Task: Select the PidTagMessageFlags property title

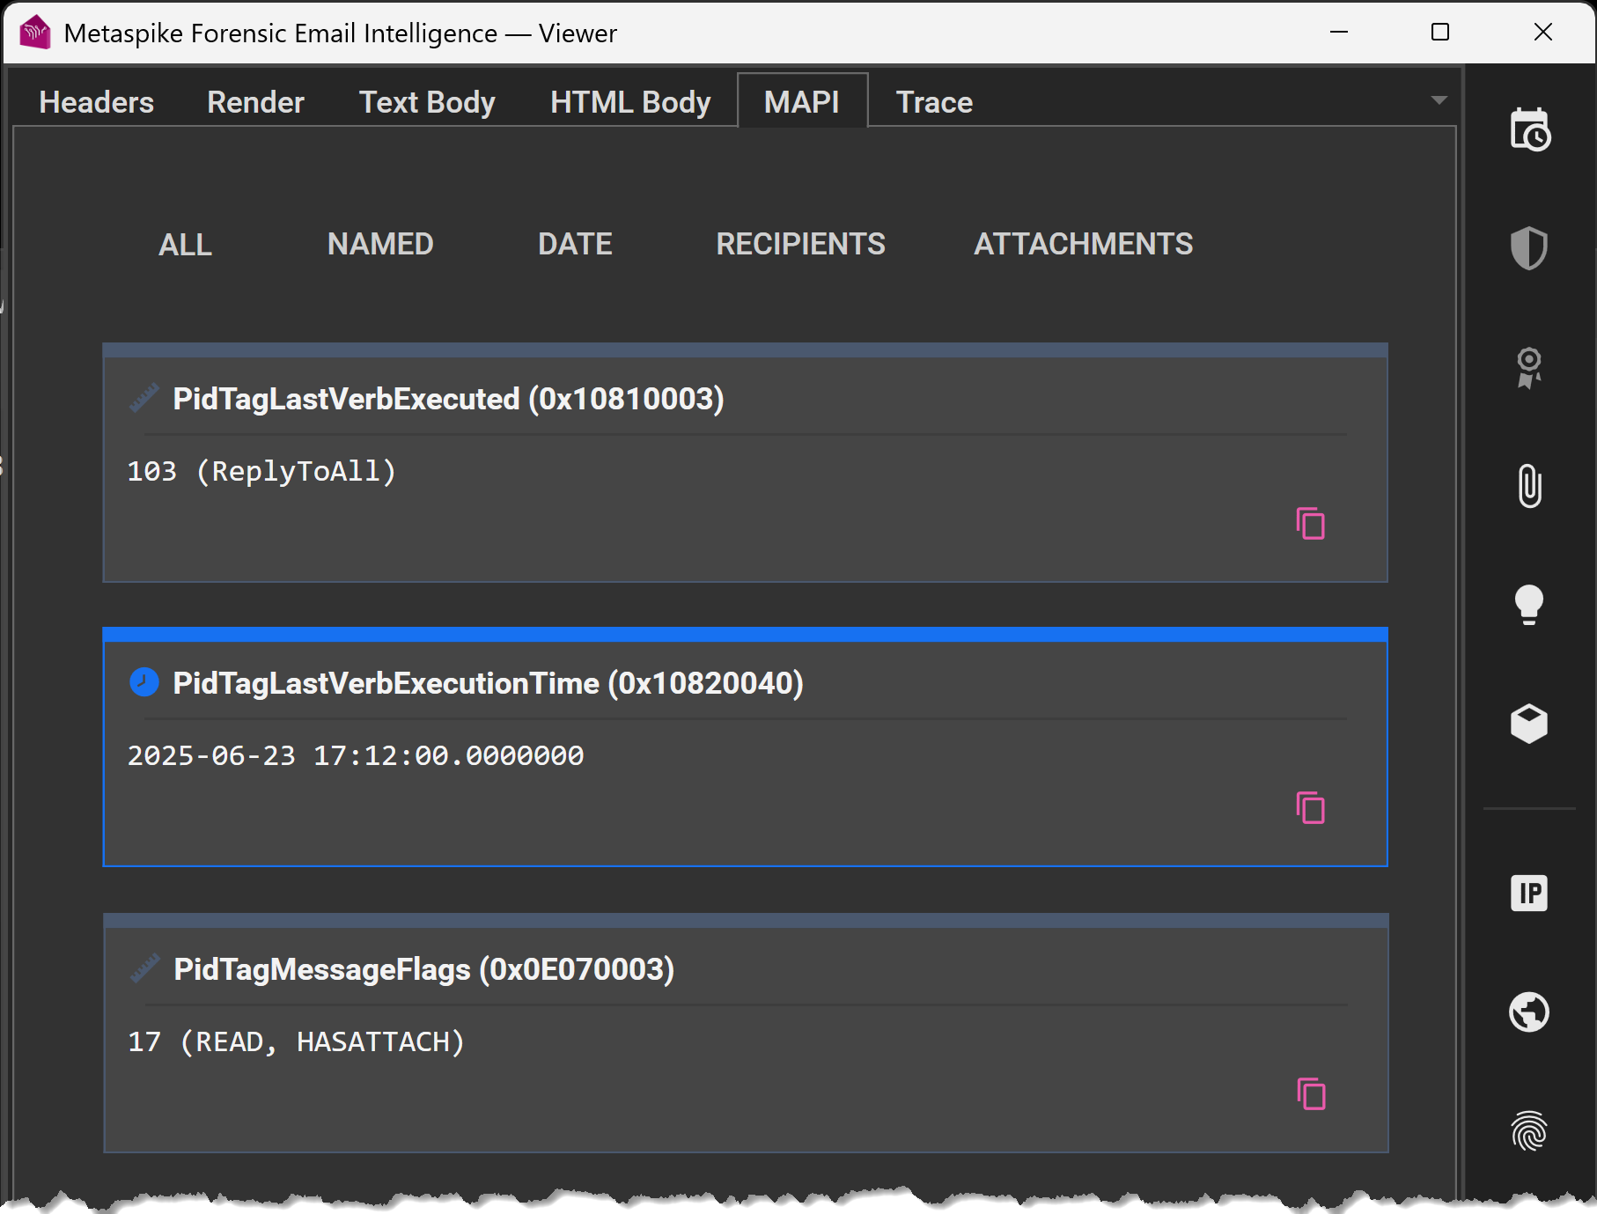Action: [423, 969]
